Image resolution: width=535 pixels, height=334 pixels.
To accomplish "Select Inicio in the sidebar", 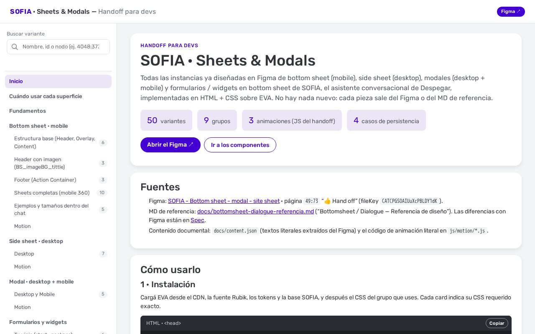I will (x=58, y=81).
